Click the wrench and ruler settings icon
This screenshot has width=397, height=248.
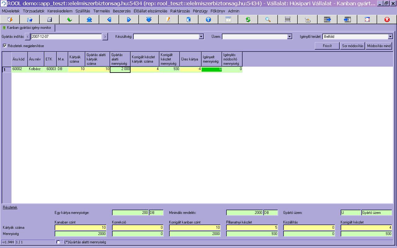coord(308,20)
